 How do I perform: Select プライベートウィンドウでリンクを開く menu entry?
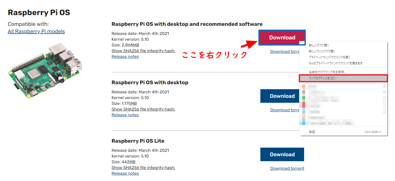click(343, 57)
